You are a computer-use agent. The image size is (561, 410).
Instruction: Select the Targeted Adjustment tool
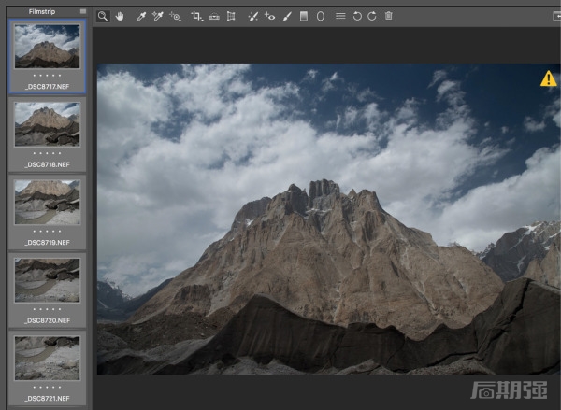[x=175, y=16]
